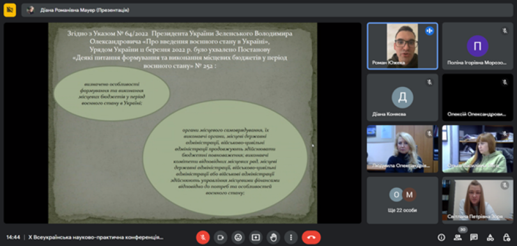Image resolution: width=517 pixels, height=246 pixels.
Task: Click the participant count badge 30
Action: 462,230
